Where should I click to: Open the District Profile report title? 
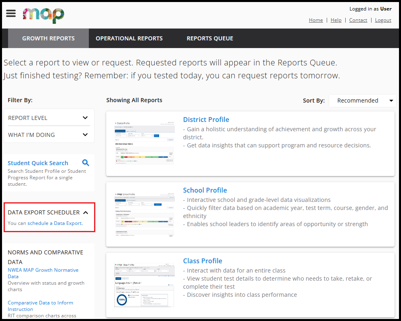coord(206,120)
